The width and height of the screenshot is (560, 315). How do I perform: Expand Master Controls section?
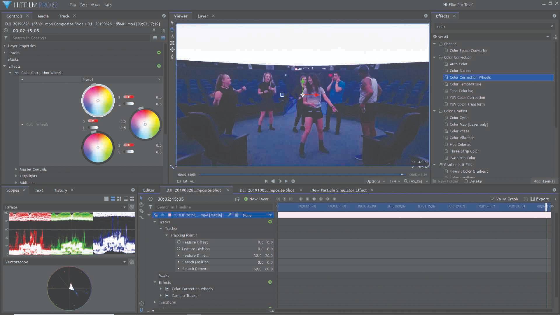click(16, 169)
